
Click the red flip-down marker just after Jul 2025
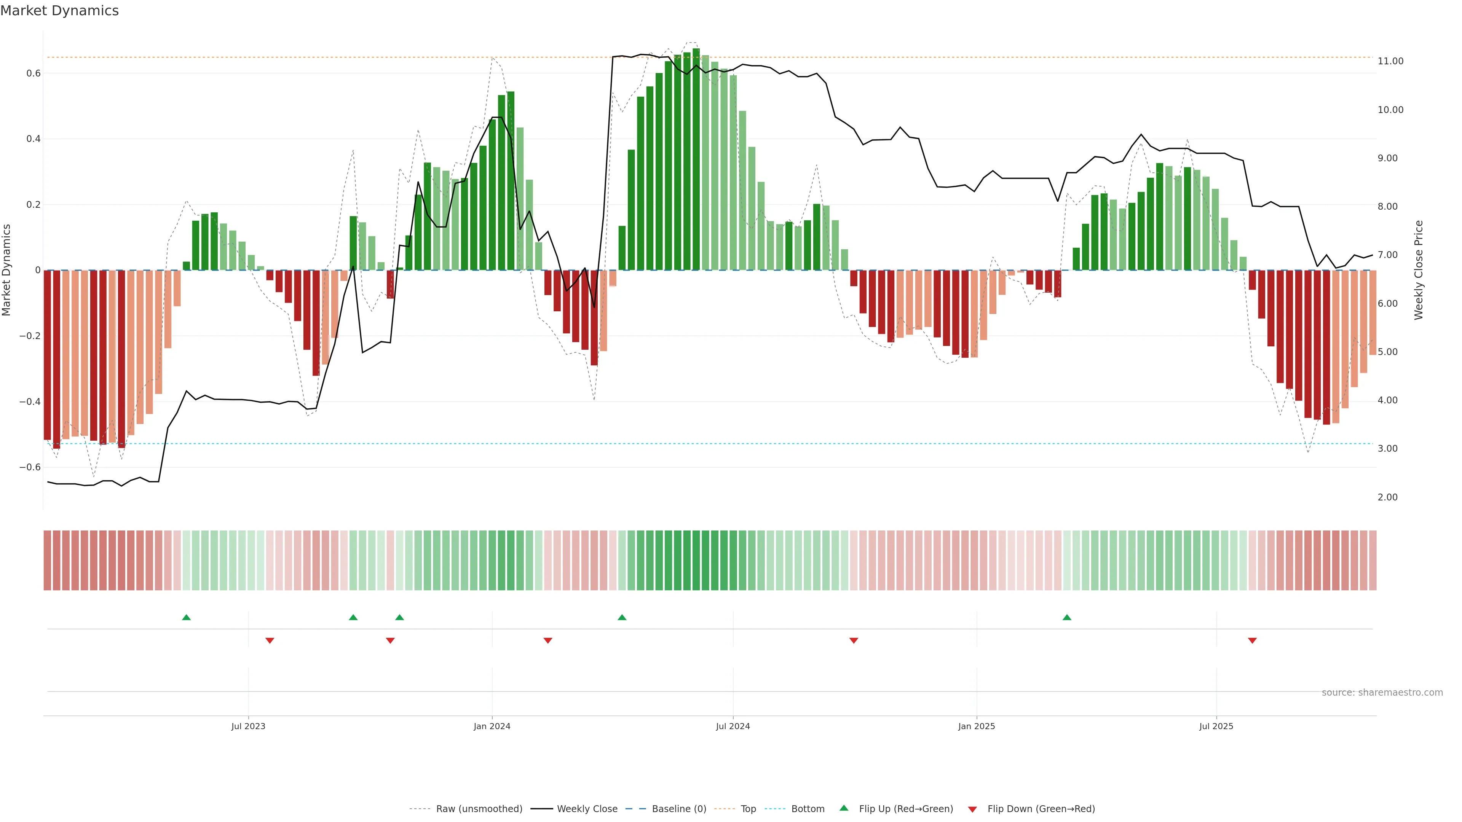pos(1253,640)
